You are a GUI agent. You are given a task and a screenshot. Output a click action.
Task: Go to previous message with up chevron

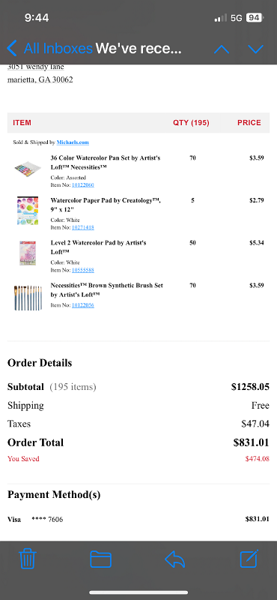click(x=221, y=49)
